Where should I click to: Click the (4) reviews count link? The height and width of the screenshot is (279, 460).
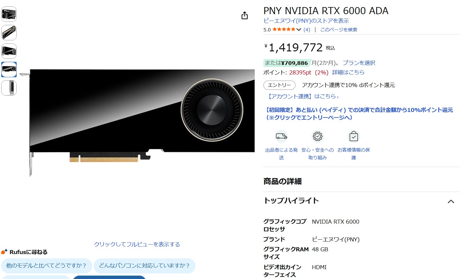click(307, 30)
